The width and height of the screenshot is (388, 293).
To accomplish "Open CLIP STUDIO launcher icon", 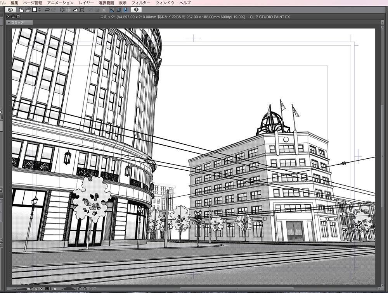I will [10, 10].
